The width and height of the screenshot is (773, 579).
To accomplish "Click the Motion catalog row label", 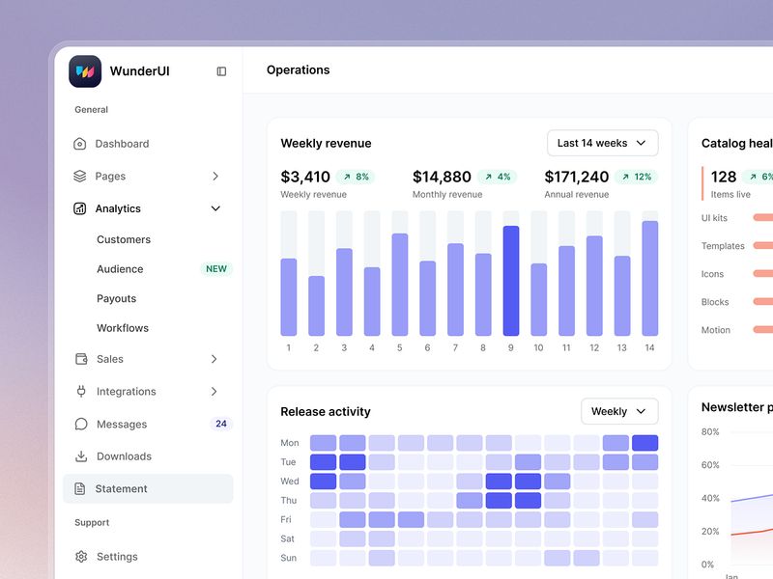I will [716, 330].
